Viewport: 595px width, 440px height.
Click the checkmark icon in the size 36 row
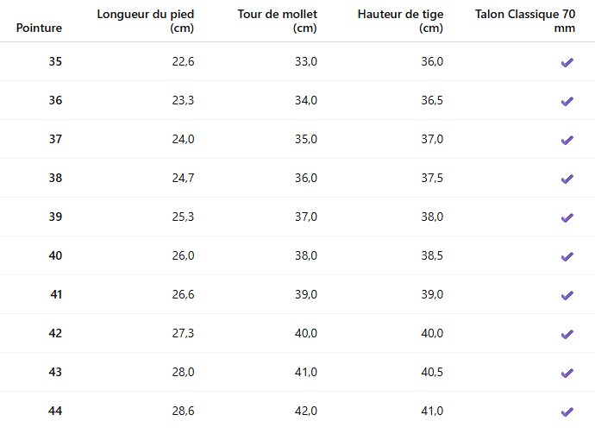567,101
